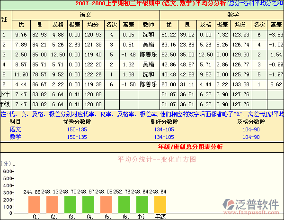Click the 数学 subject header
The width and height of the screenshot is (284, 220).
click(x=233, y=15)
